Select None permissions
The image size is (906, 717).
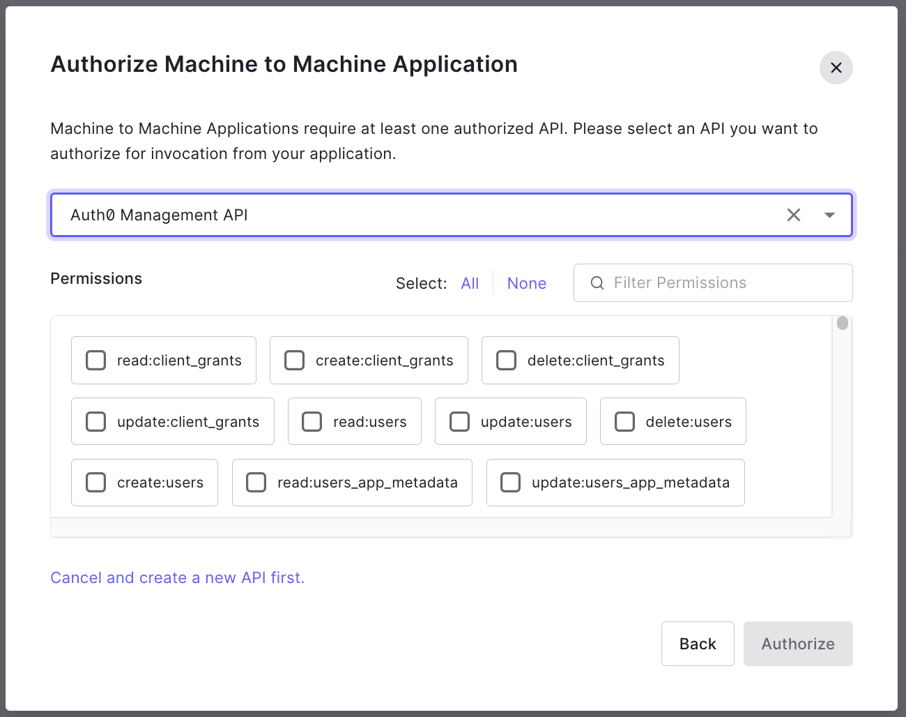527,283
